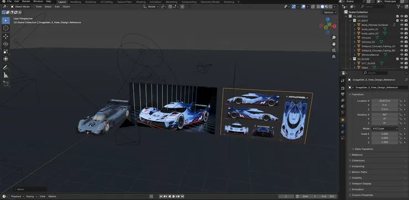Click the viewport zoom magnifier icon
The width and height of the screenshot is (409, 200).
click(x=334, y=38)
